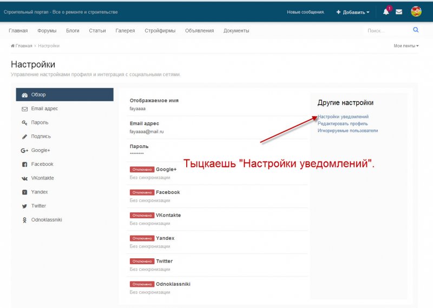Click the red 'Отключено' badge beside Google+

[x=142, y=169]
